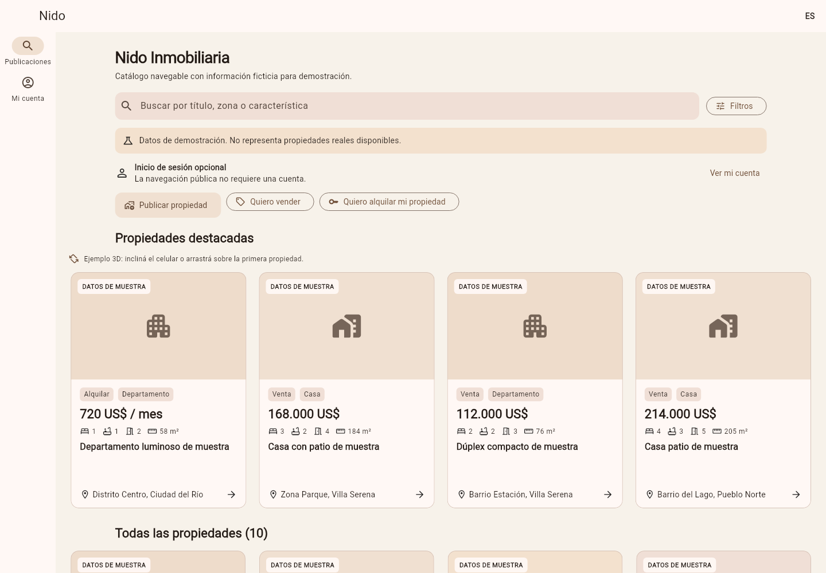Click the Alquilar tag on first card

pos(96,394)
